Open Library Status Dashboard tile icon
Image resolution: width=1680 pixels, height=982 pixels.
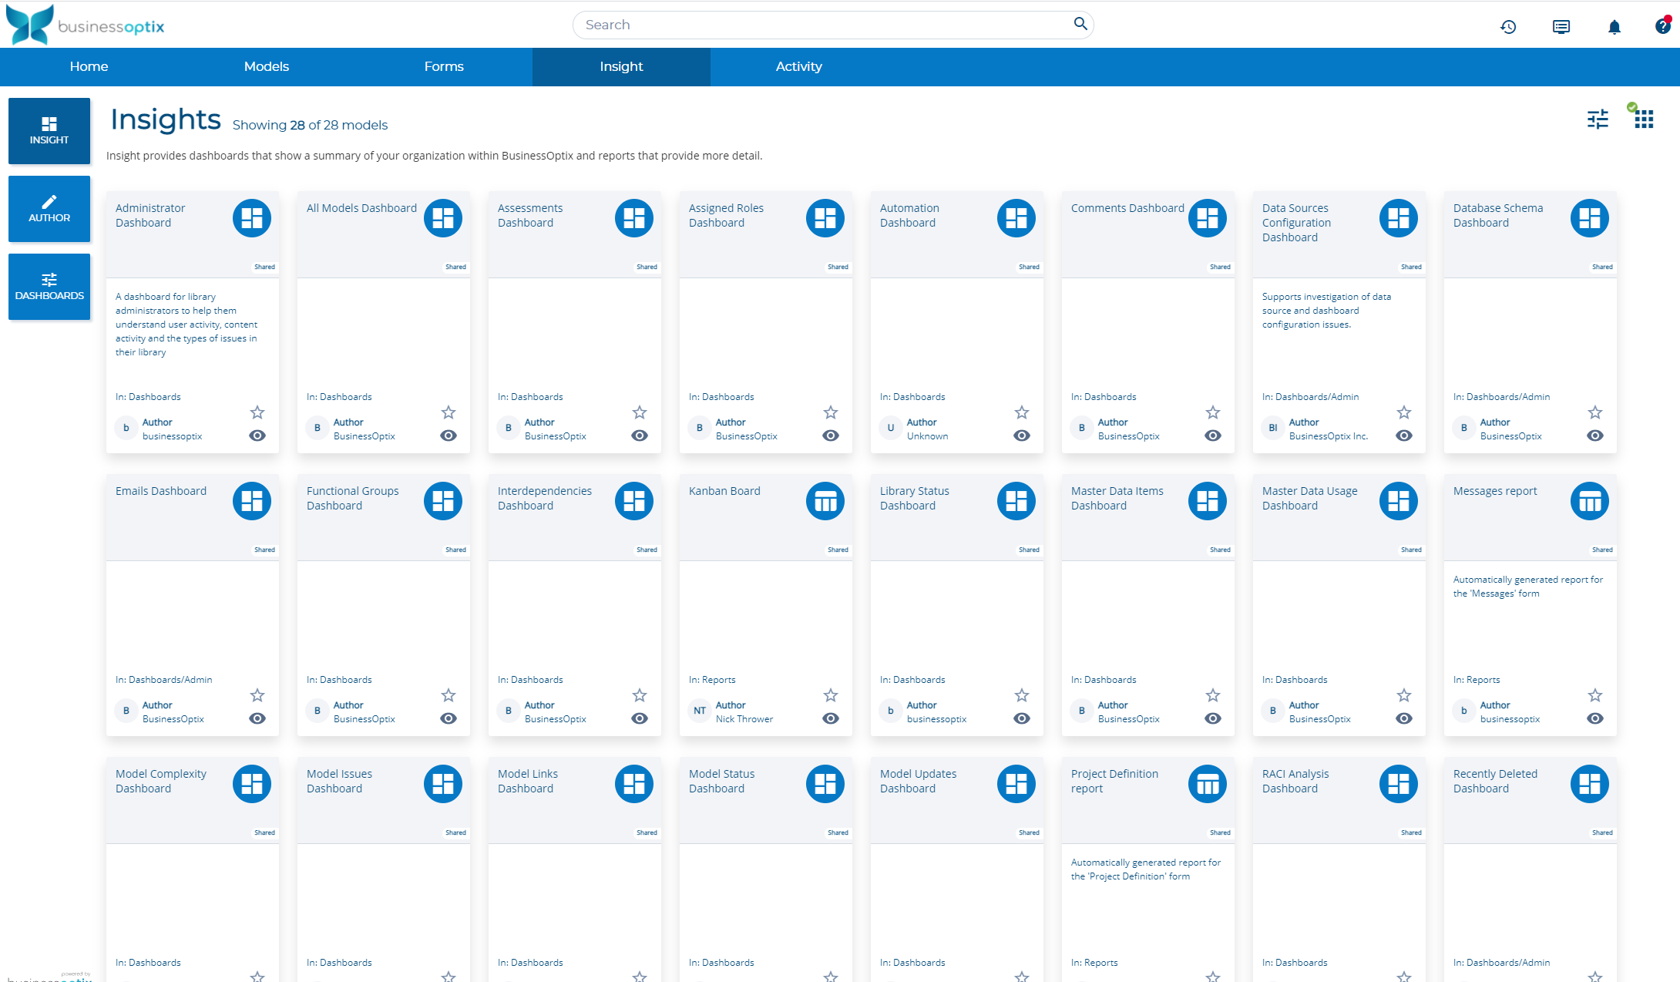[x=1016, y=501]
